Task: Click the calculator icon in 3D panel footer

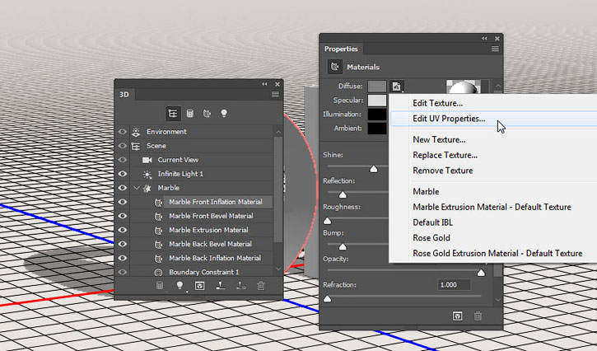Action: (160, 285)
